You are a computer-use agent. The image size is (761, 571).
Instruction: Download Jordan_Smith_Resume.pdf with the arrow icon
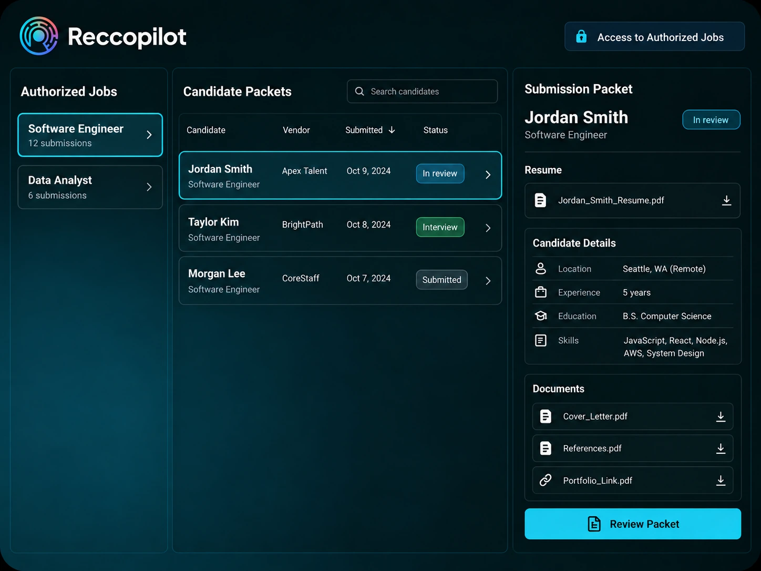(x=726, y=200)
